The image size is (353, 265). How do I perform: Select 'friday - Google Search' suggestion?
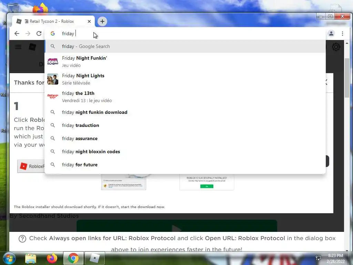tap(185, 46)
